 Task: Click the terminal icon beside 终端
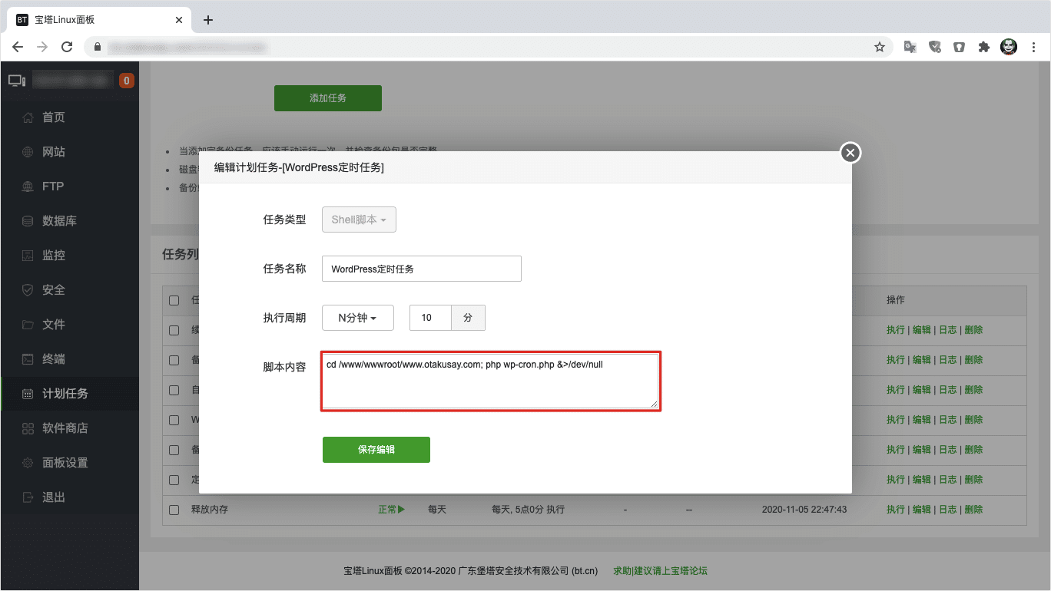[28, 359]
